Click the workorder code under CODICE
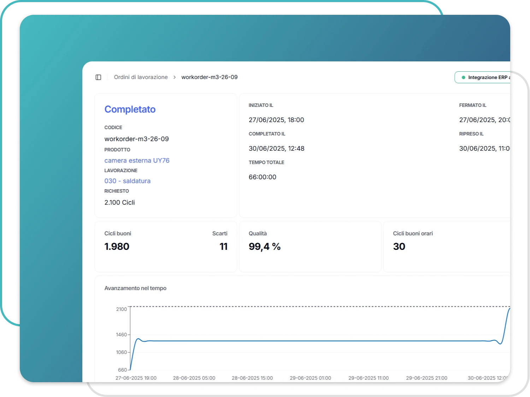 click(x=136, y=139)
